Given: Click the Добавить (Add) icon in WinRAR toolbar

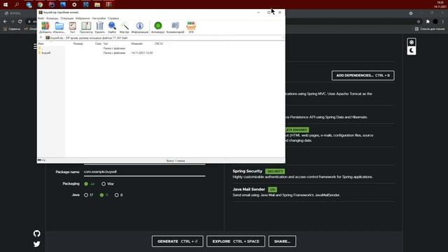Looking at the screenshot, I should pyautogui.click(x=45, y=27).
